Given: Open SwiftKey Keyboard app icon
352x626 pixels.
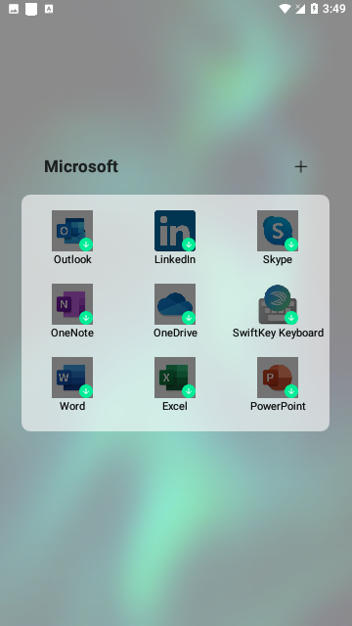Looking at the screenshot, I should coord(278,304).
